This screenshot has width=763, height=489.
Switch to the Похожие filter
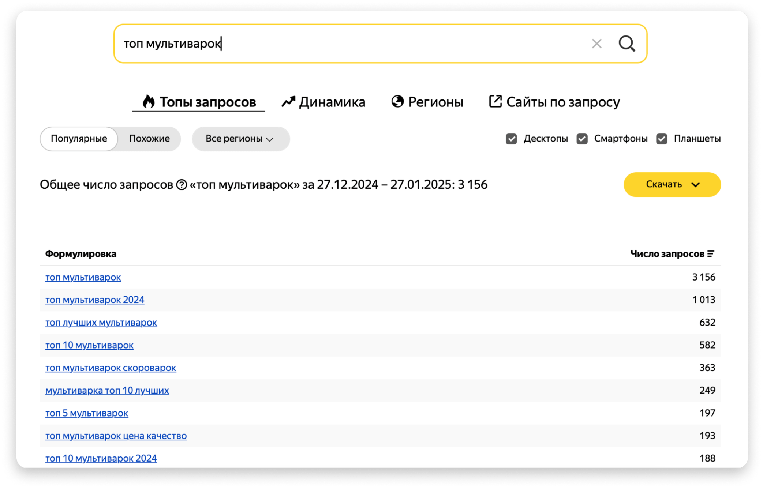coord(149,139)
